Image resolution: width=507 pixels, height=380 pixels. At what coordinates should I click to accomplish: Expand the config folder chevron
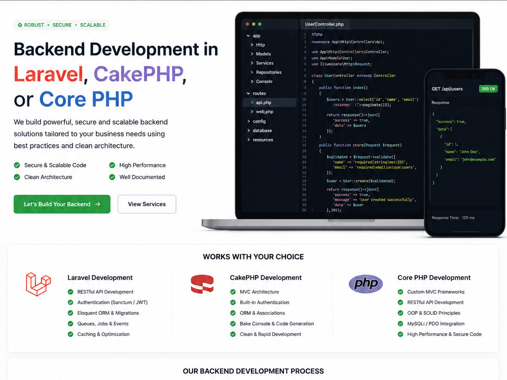pyautogui.click(x=248, y=121)
